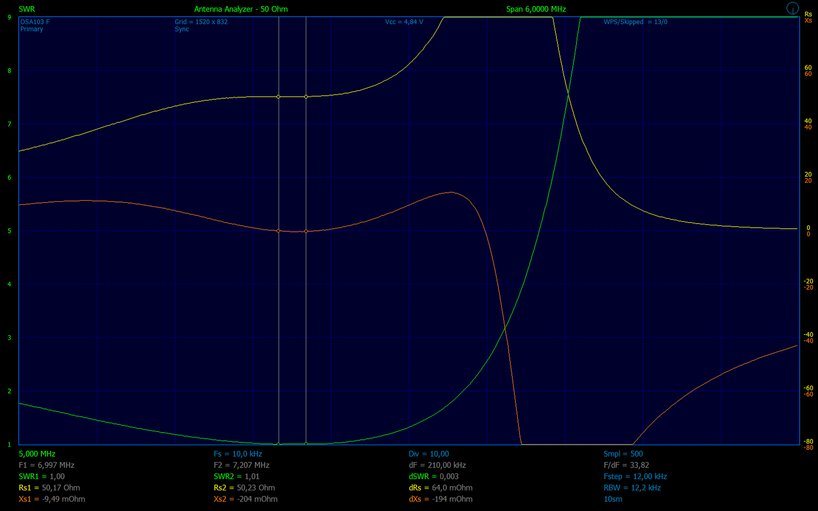Click the WPS/Skipped = 13/0 readout
The height and width of the screenshot is (511, 818).
pos(635,22)
